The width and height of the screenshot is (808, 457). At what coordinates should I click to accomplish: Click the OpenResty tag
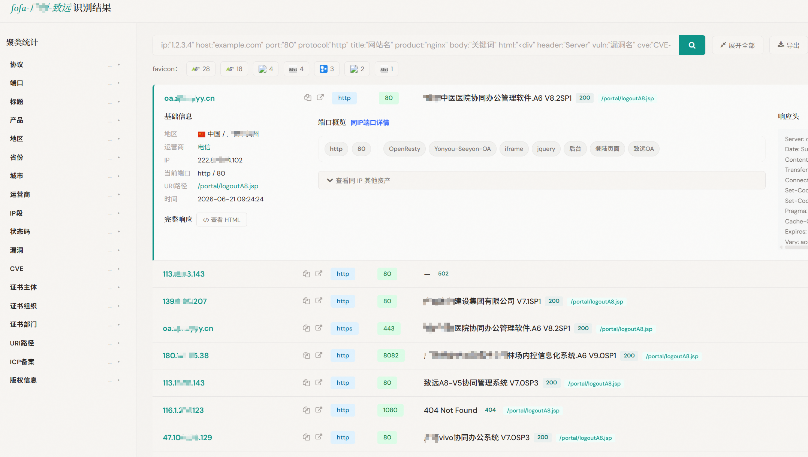click(x=404, y=149)
